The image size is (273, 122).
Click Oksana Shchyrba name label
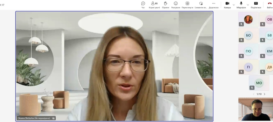coord(34,118)
